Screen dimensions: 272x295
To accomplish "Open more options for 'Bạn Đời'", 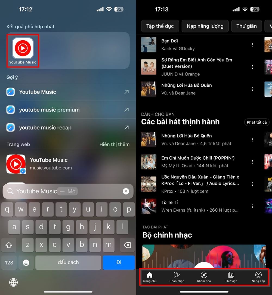I will click(x=252, y=45).
